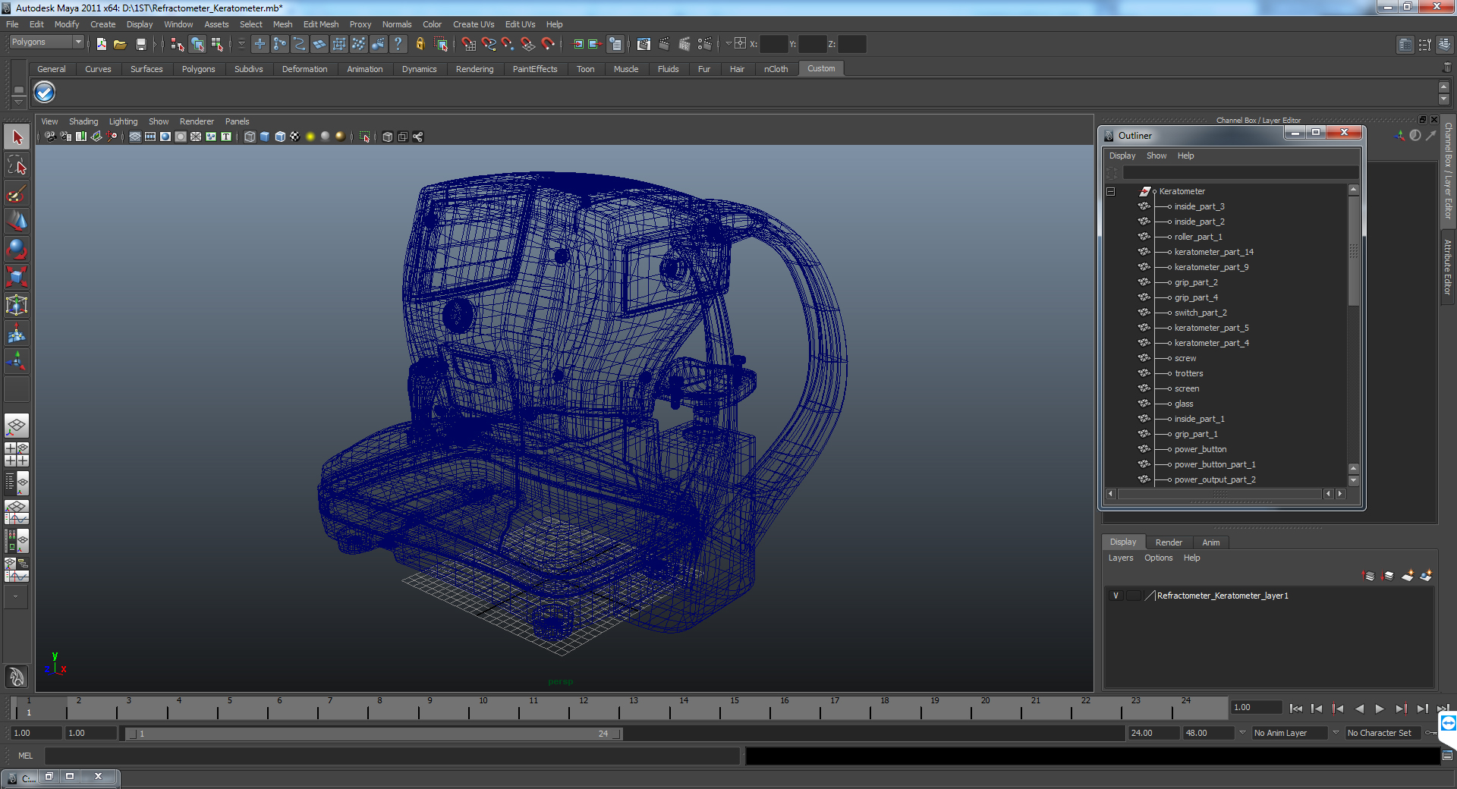The image size is (1457, 789).
Task: Toggle the wireframe on shaded viewport icon
Action: (280, 137)
